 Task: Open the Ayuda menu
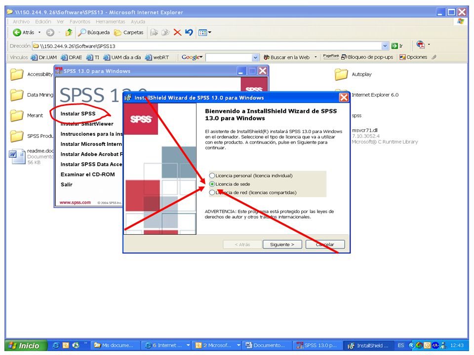(x=138, y=21)
